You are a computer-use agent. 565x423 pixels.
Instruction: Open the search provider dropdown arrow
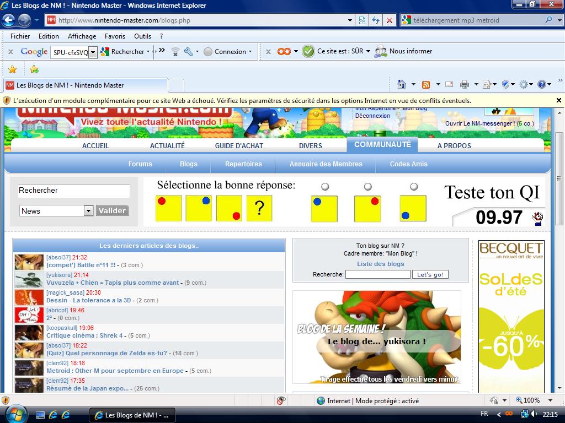click(x=559, y=20)
